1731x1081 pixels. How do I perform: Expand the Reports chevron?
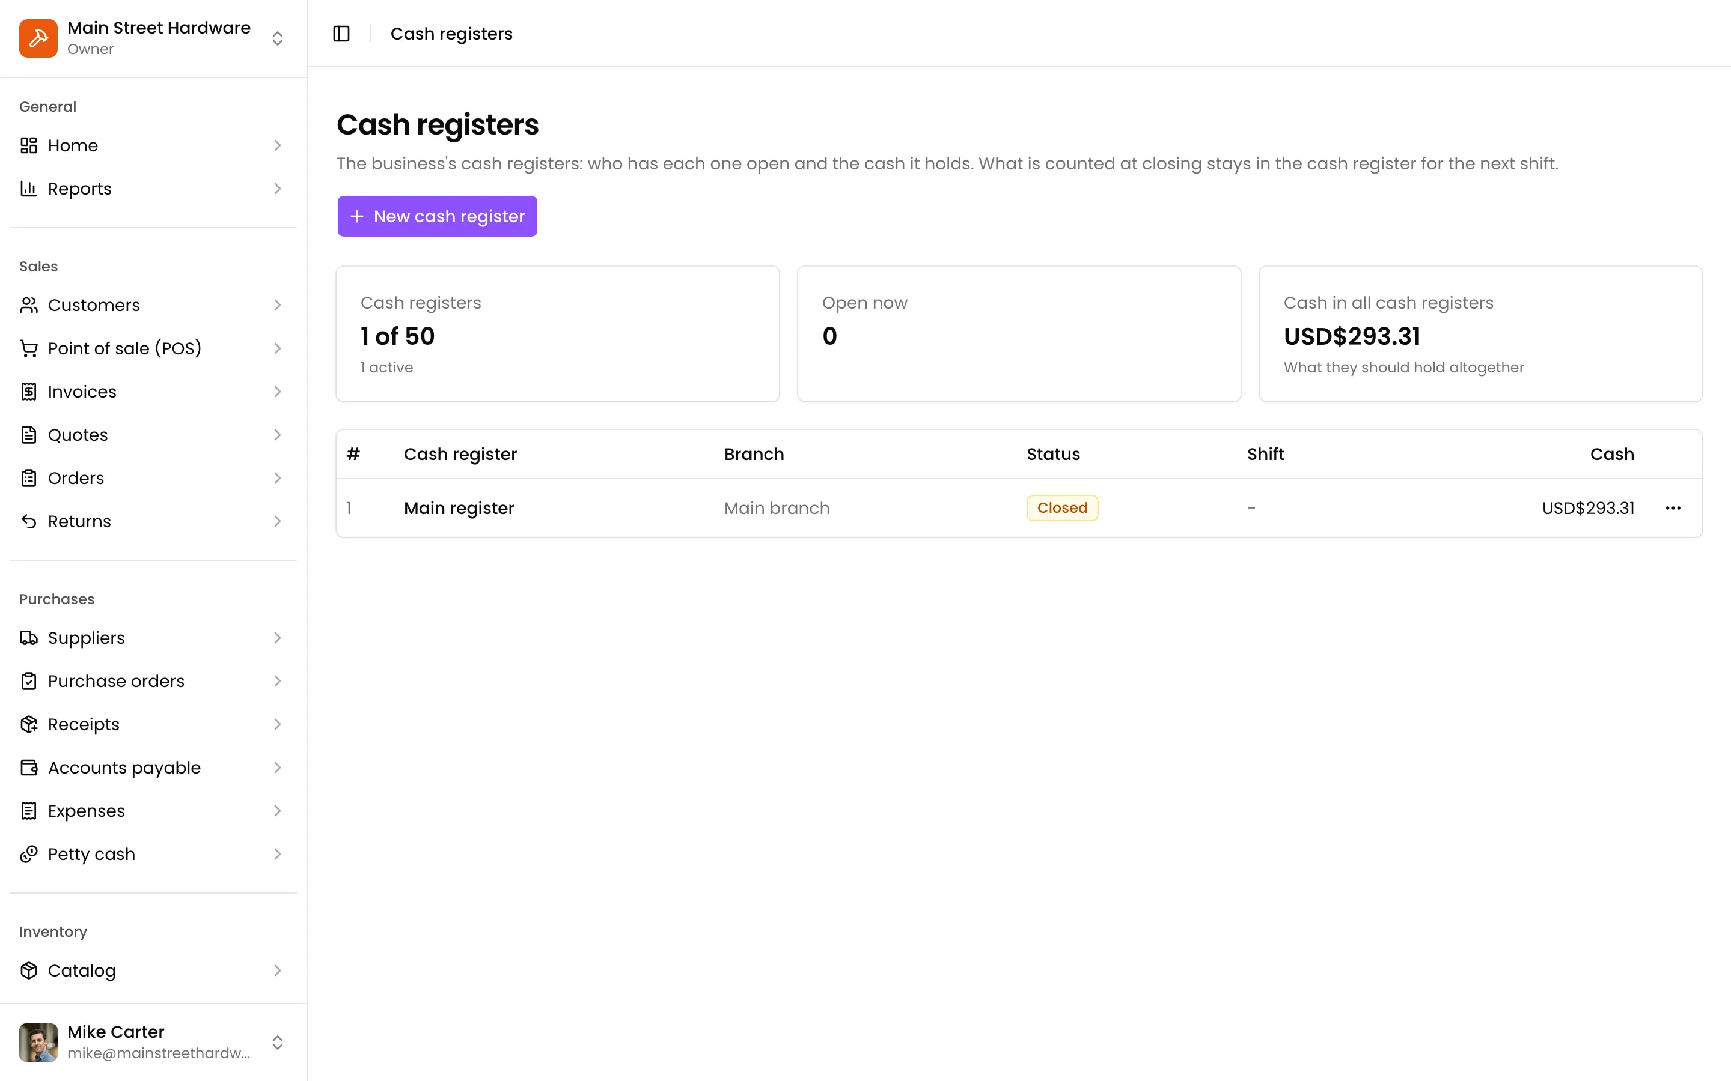click(278, 189)
